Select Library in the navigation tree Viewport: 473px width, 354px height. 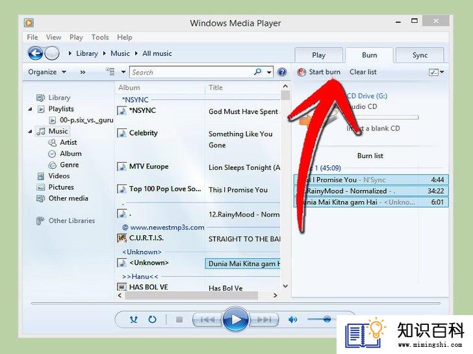pos(59,98)
